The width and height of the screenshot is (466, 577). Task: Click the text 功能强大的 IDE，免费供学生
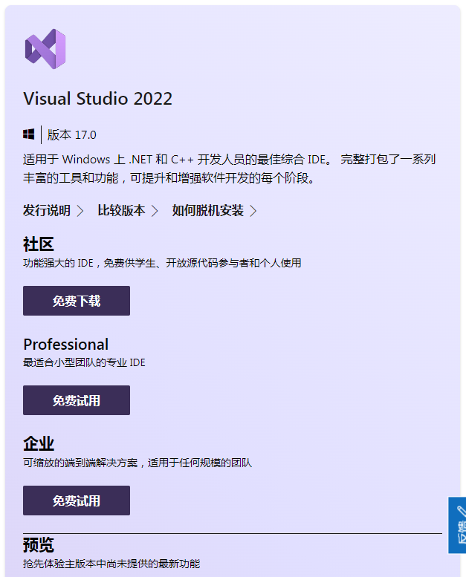[89, 263]
